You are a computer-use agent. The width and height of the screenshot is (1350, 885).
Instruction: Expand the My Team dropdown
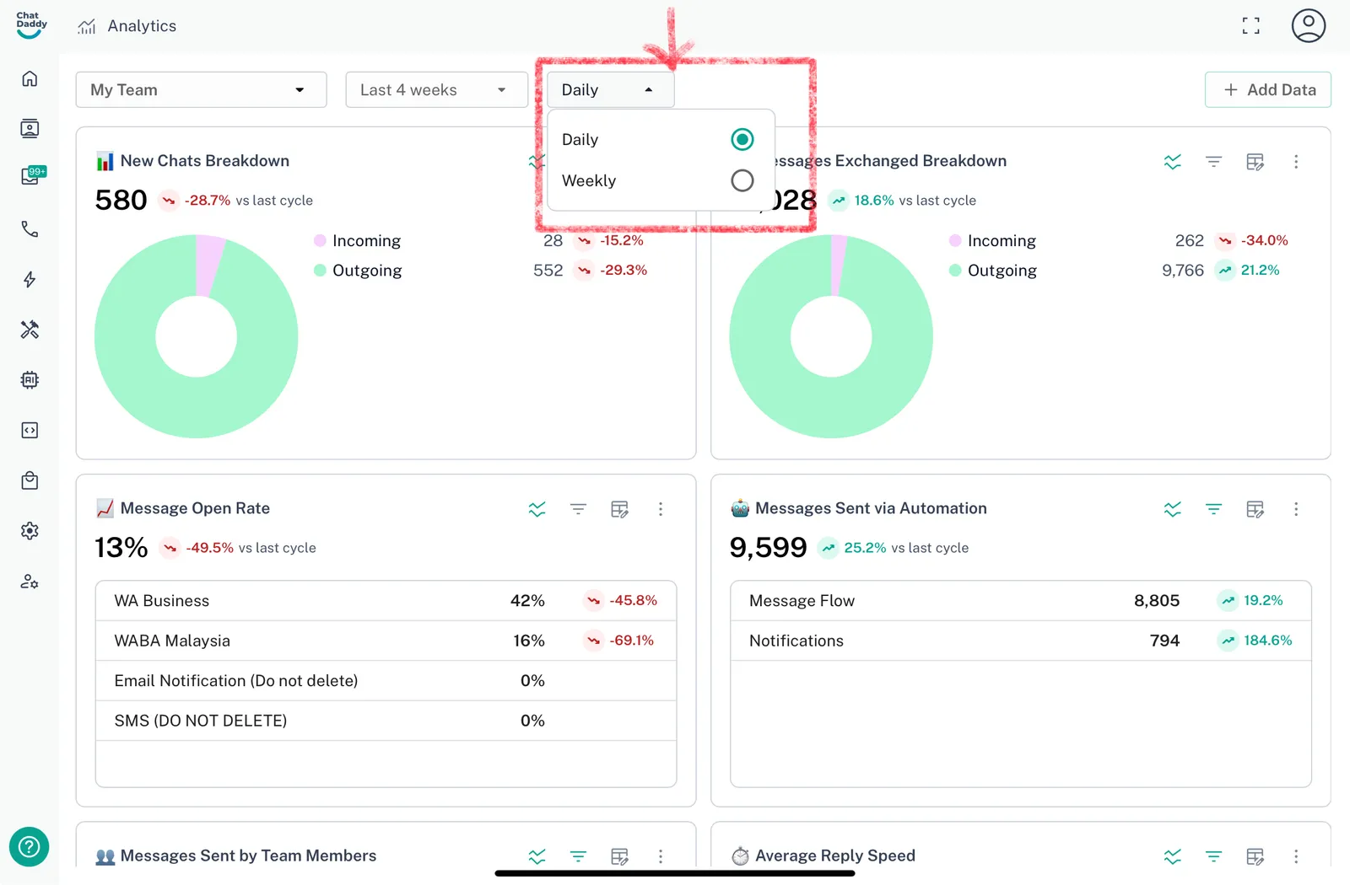coord(201,90)
